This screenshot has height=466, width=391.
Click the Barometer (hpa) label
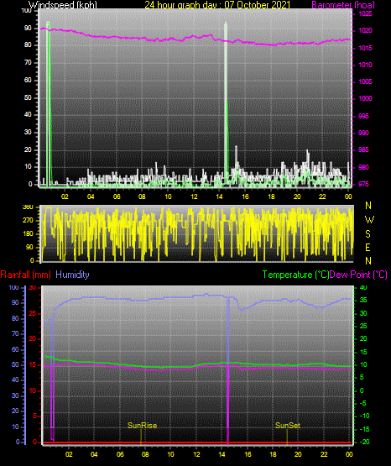click(x=343, y=5)
